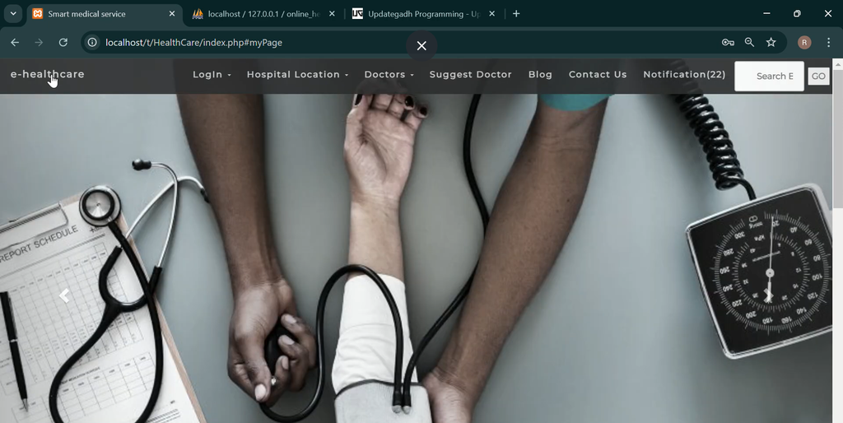Expand the Hospital Location dropdown
Viewport: 843px width, 423px height.
coord(297,75)
